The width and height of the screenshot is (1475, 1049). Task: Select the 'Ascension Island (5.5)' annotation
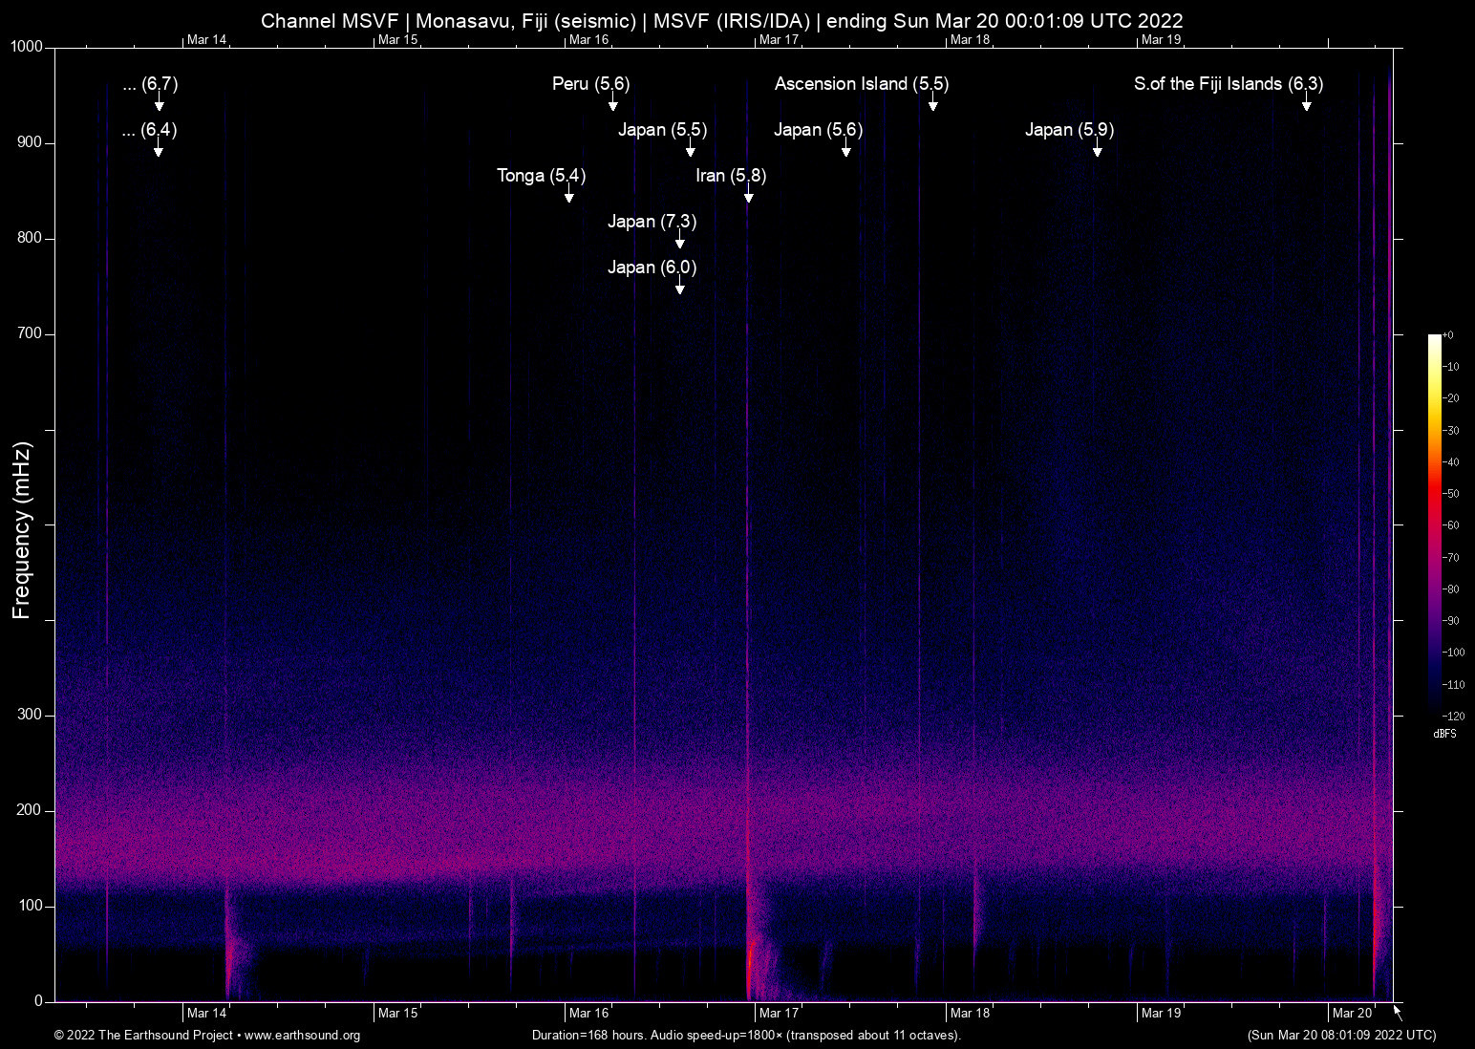pos(862,84)
